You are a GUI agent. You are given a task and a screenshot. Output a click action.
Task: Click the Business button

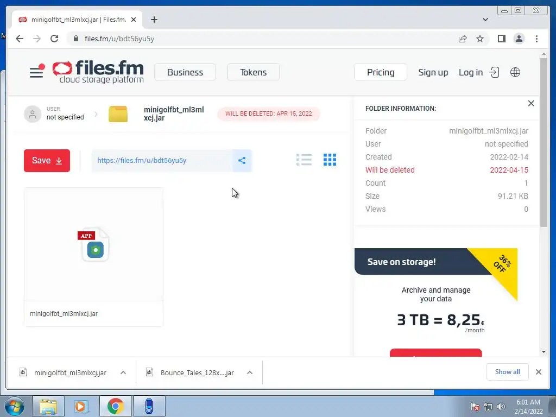[x=185, y=72]
